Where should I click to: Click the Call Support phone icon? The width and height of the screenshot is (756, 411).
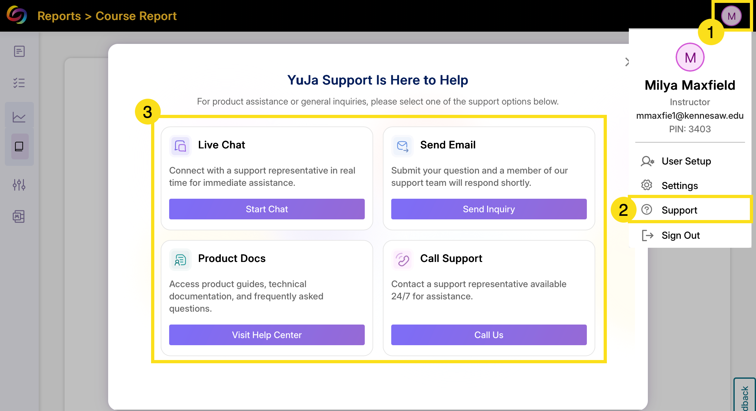pyautogui.click(x=402, y=259)
